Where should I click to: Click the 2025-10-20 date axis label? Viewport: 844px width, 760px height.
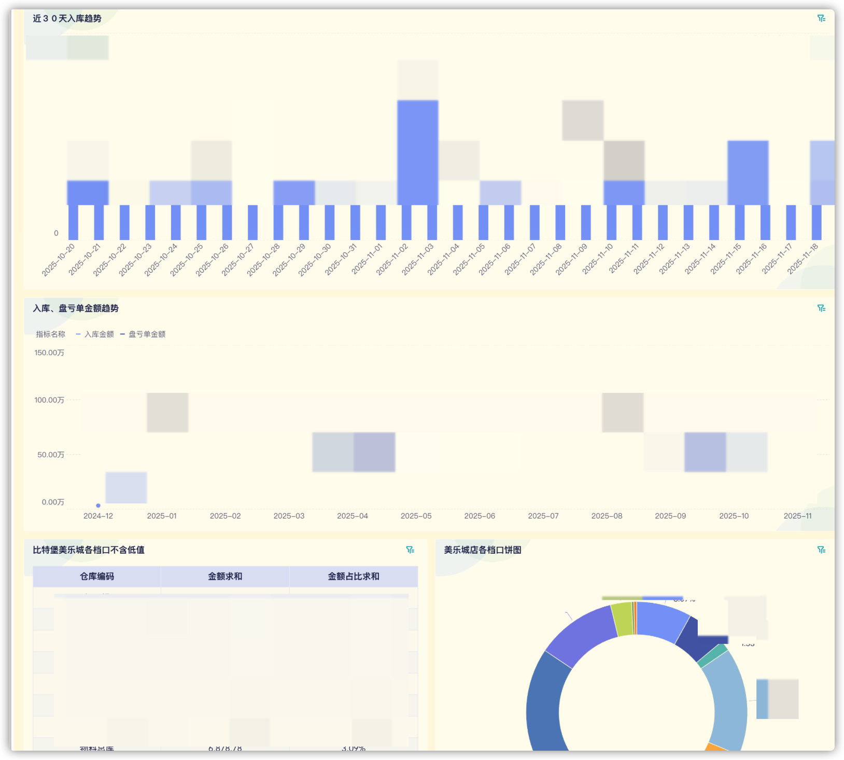tap(59, 260)
